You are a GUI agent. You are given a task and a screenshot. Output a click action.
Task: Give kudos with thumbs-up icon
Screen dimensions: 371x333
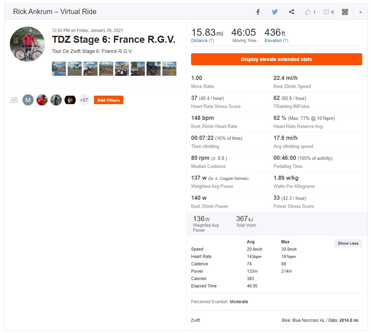[x=308, y=12]
